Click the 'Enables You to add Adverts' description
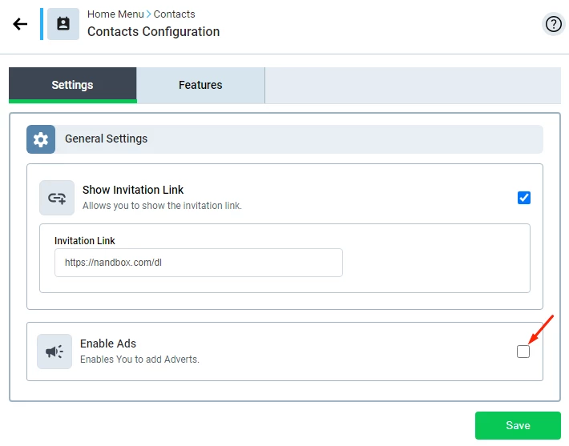The height and width of the screenshot is (446, 569). point(139,360)
